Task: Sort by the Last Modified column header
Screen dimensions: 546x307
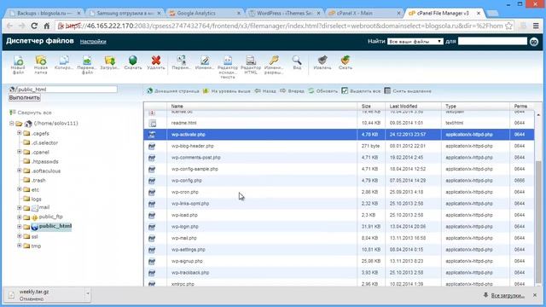Action: pos(413,106)
